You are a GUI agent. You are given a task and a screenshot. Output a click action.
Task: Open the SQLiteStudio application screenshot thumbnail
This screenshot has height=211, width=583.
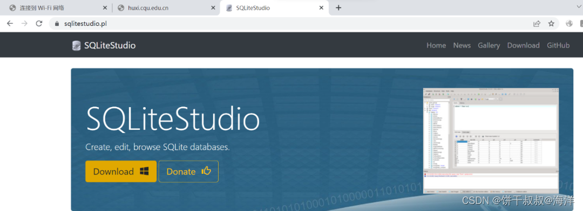(491, 140)
